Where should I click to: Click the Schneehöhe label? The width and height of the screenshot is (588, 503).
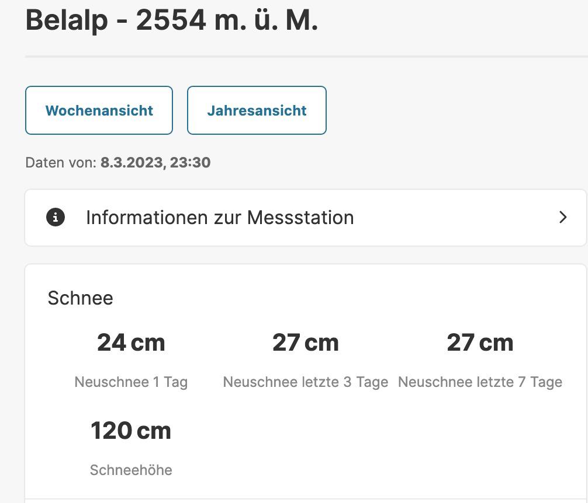click(x=131, y=470)
